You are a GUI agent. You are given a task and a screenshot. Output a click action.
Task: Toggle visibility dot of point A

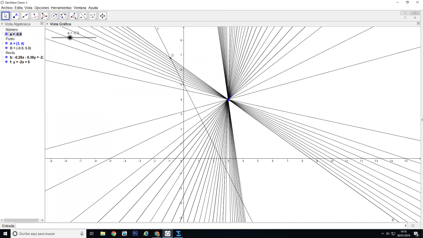6,43
